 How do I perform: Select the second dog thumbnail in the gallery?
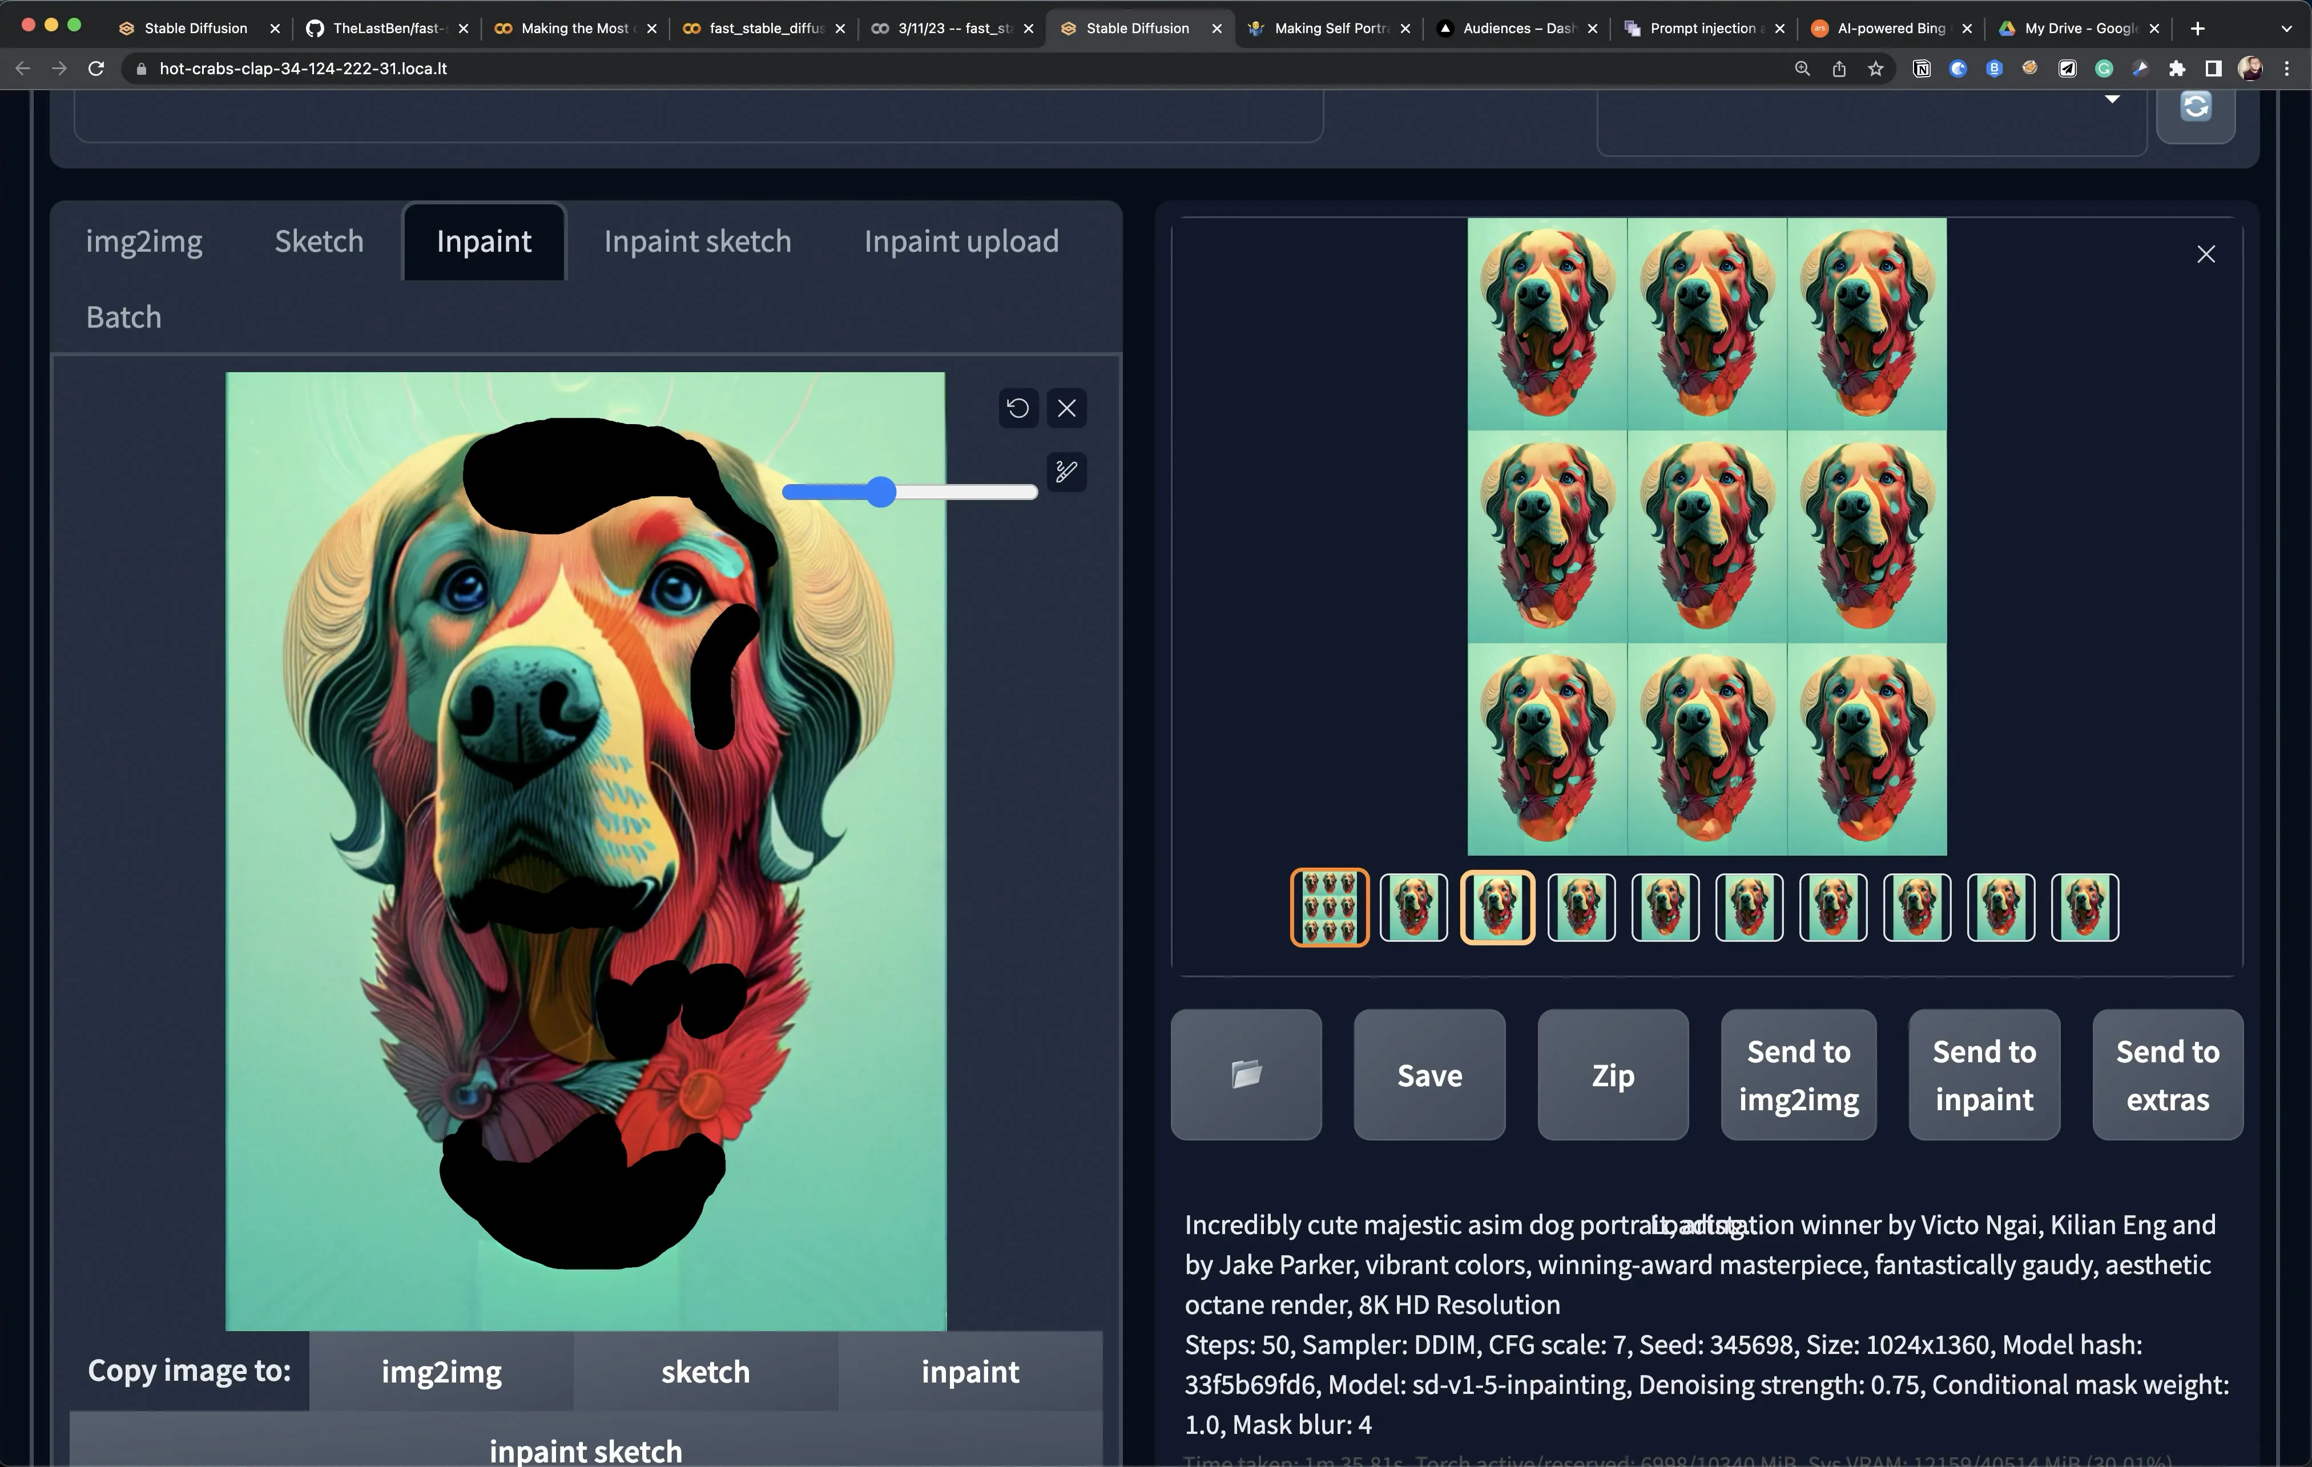click(1412, 906)
